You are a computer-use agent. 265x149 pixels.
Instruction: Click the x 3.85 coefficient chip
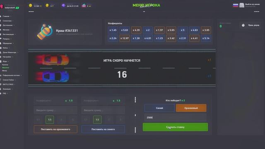(x=206, y=30)
